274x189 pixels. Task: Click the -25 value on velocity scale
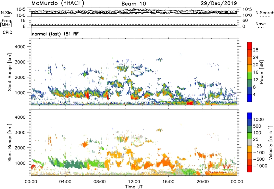coord(258,146)
